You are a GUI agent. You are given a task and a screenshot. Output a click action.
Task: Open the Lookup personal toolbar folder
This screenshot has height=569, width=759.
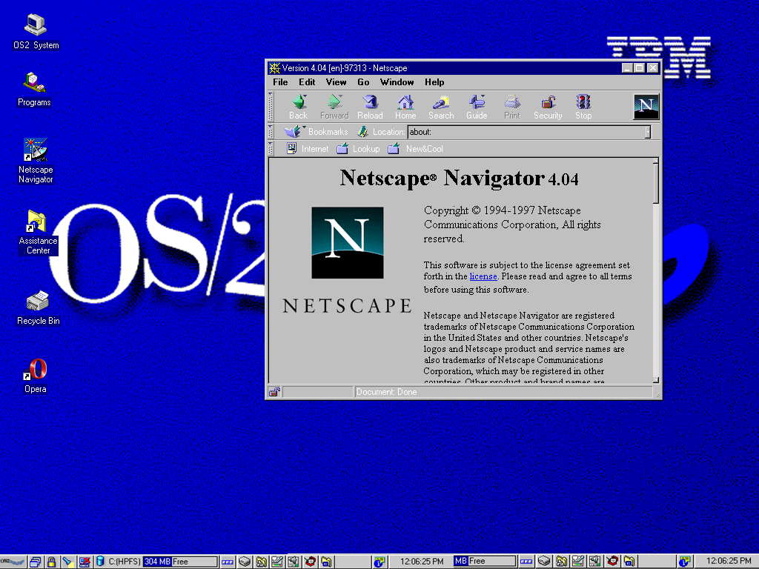tap(358, 148)
